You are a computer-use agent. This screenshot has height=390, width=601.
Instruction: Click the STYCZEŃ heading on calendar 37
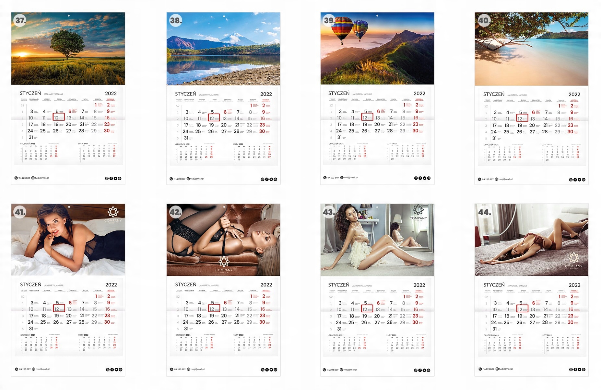(30, 93)
